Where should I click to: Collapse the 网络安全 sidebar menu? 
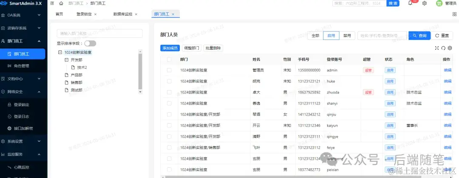click(x=23, y=92)
